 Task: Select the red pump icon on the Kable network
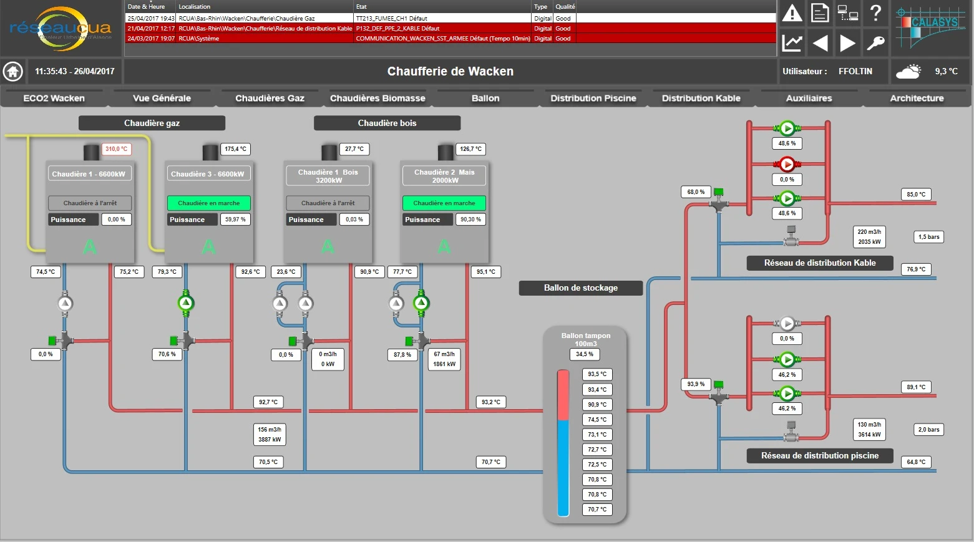tap(787, 164)
